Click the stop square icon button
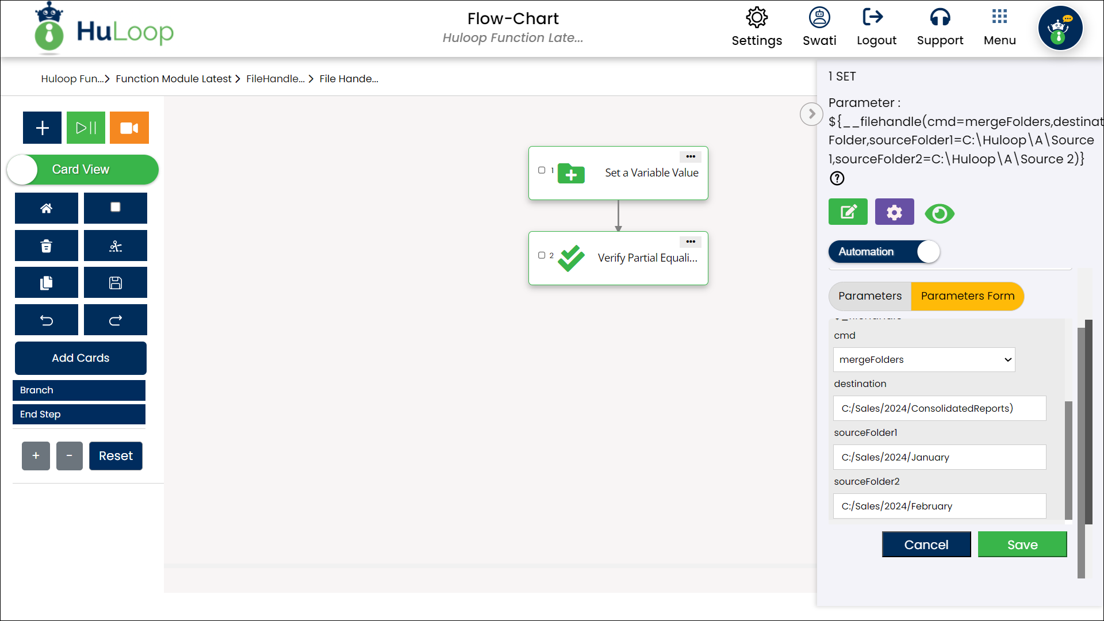This screenshot has width=1104, height=621. pos(116,208)
